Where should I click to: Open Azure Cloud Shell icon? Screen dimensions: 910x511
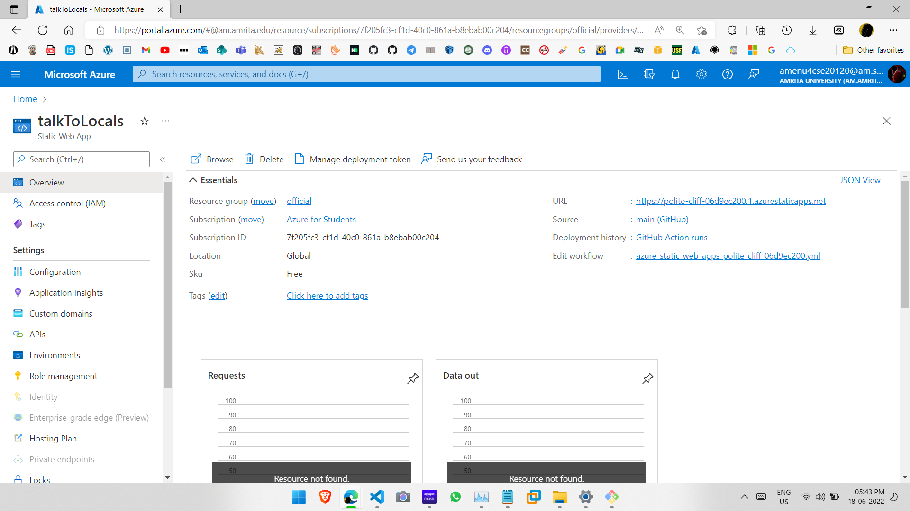coord(623,74)
